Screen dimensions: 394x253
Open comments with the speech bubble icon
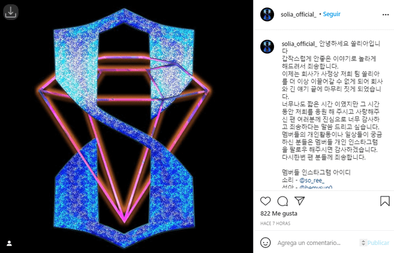tap(283, 201)
